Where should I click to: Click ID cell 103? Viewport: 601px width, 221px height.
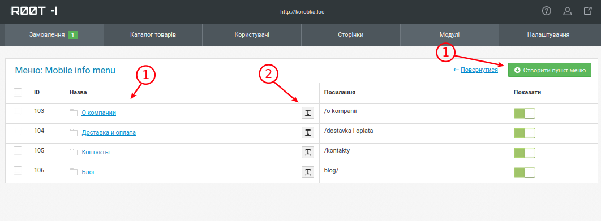39,111
